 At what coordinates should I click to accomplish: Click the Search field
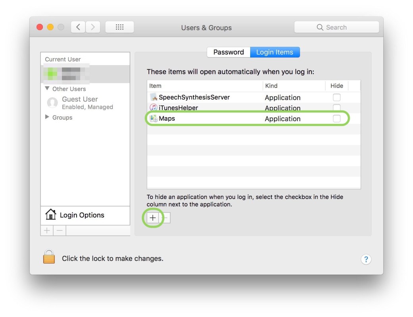[x=337, y=27]
